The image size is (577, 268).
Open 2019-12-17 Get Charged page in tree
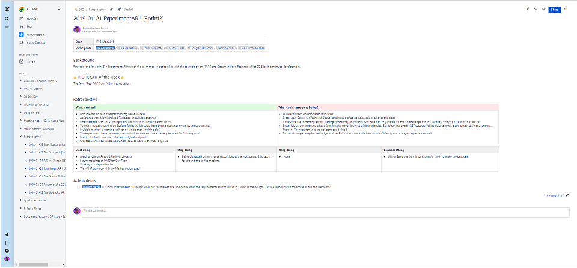pyautogui.click(x=47, y=153)
